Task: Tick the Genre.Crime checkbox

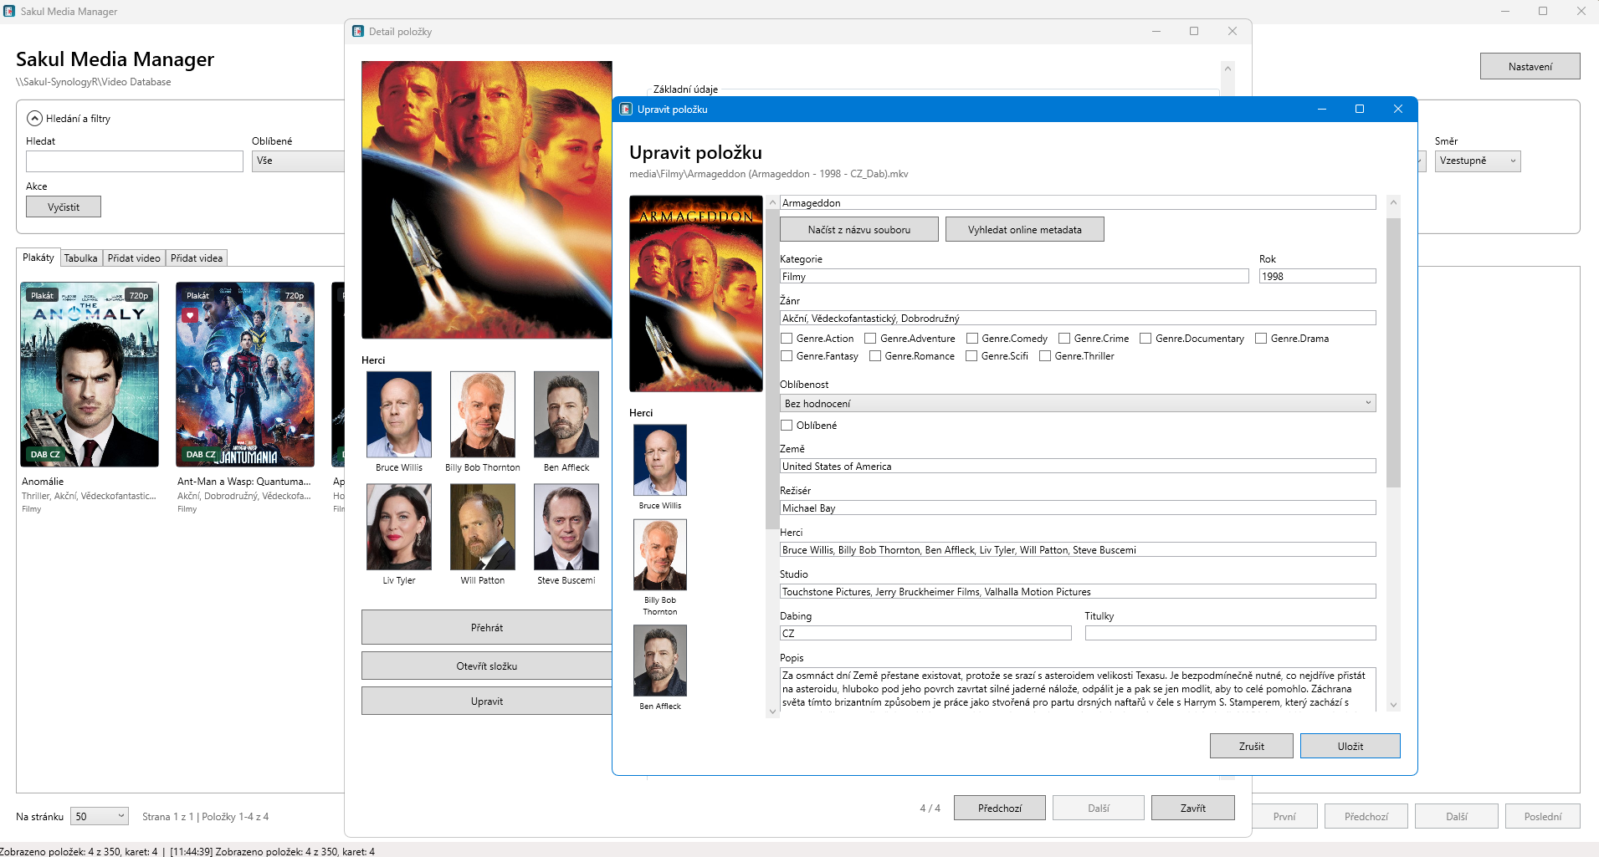Action: click(1064, 339)
